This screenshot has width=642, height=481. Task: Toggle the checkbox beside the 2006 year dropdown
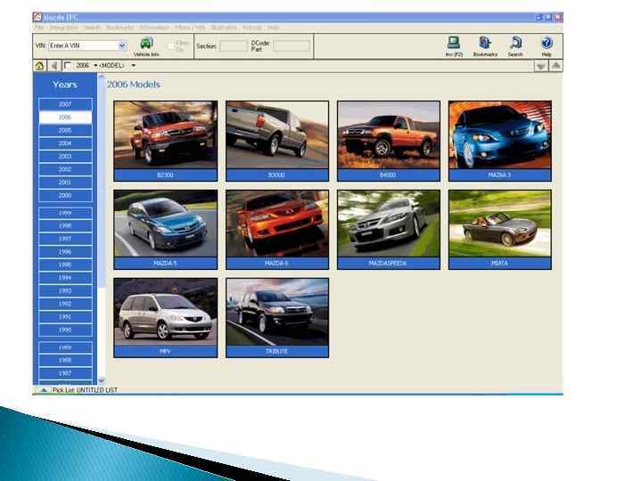coord(68,65)
